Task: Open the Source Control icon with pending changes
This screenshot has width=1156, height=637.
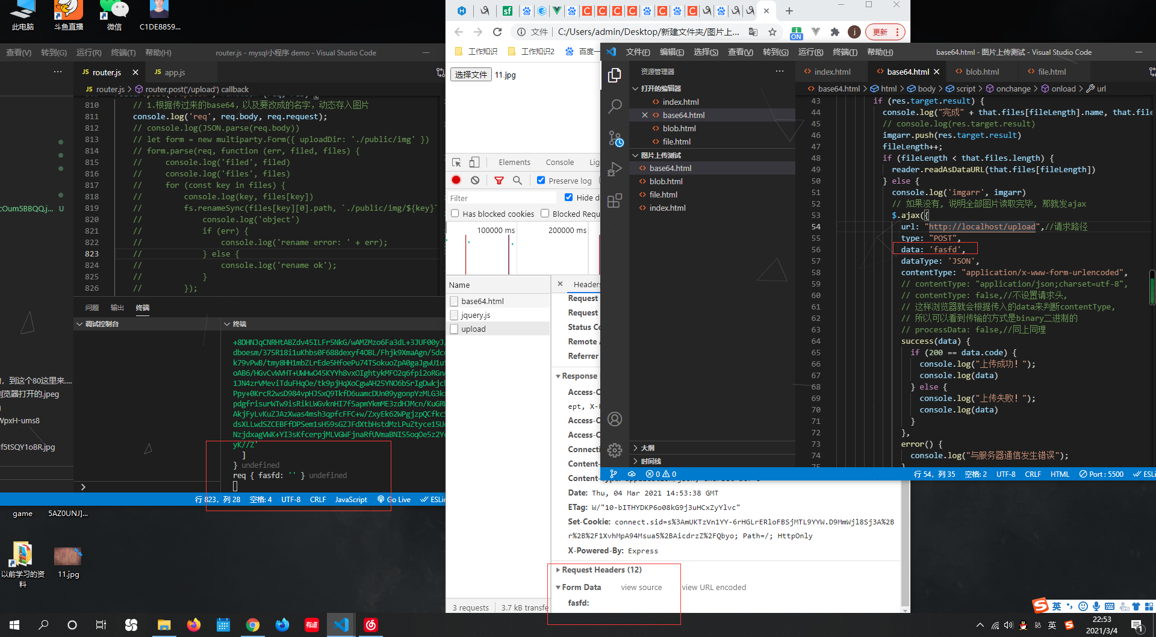Action: pos(615,138)
